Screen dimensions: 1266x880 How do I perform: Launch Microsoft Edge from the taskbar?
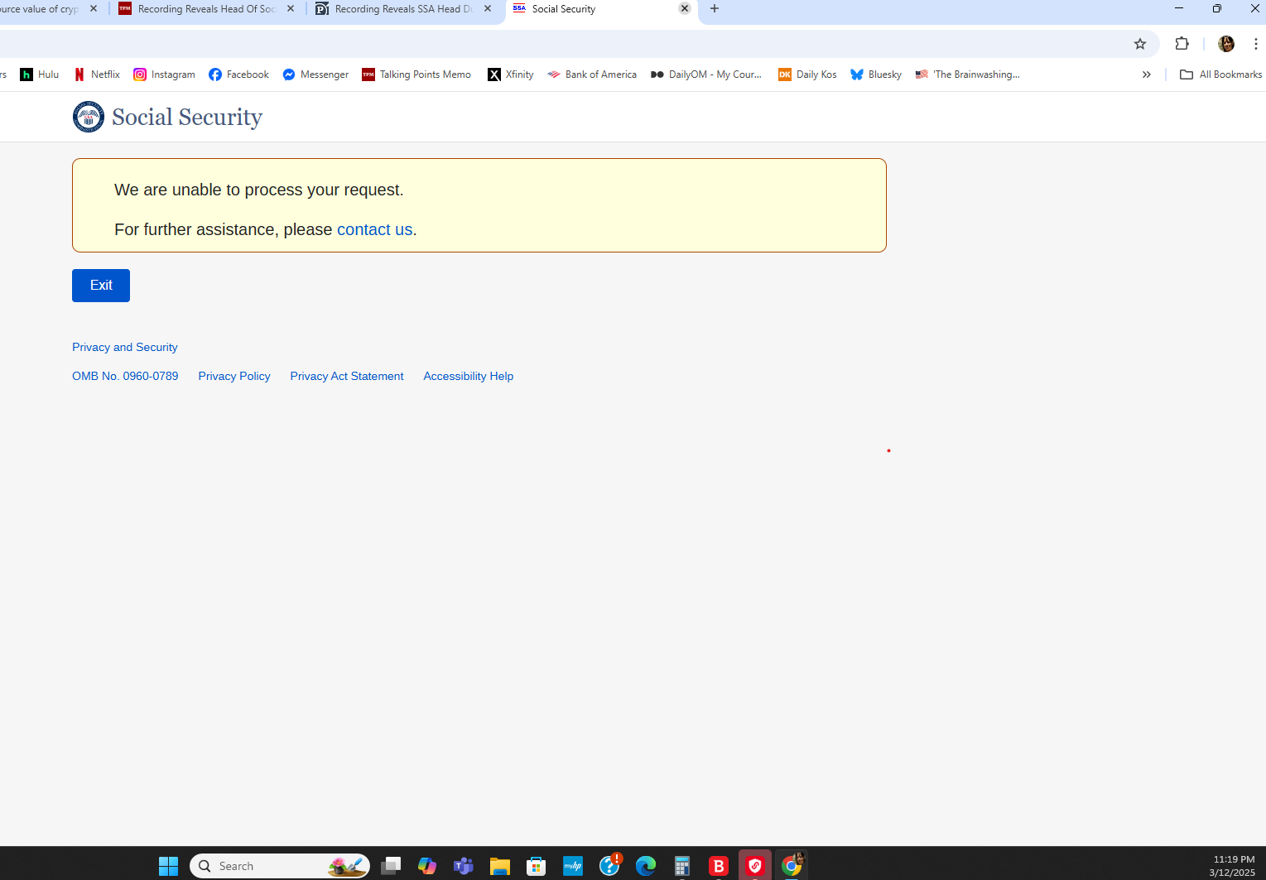(x=645, y=866)
